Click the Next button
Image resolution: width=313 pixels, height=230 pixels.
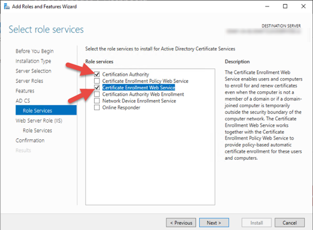pos(214,223)
